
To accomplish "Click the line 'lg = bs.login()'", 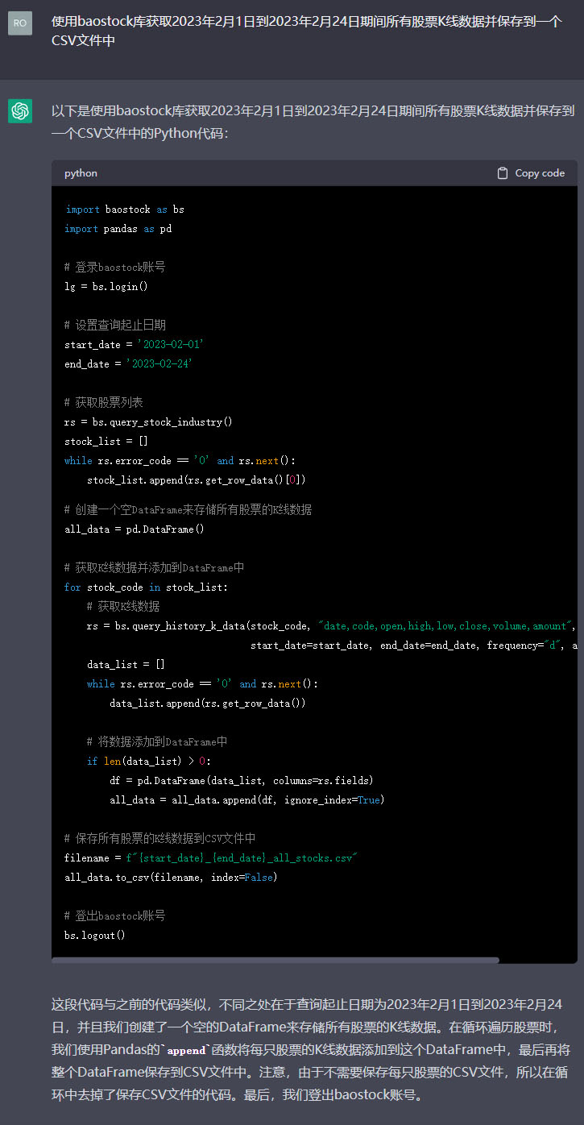I will point(106,287).
